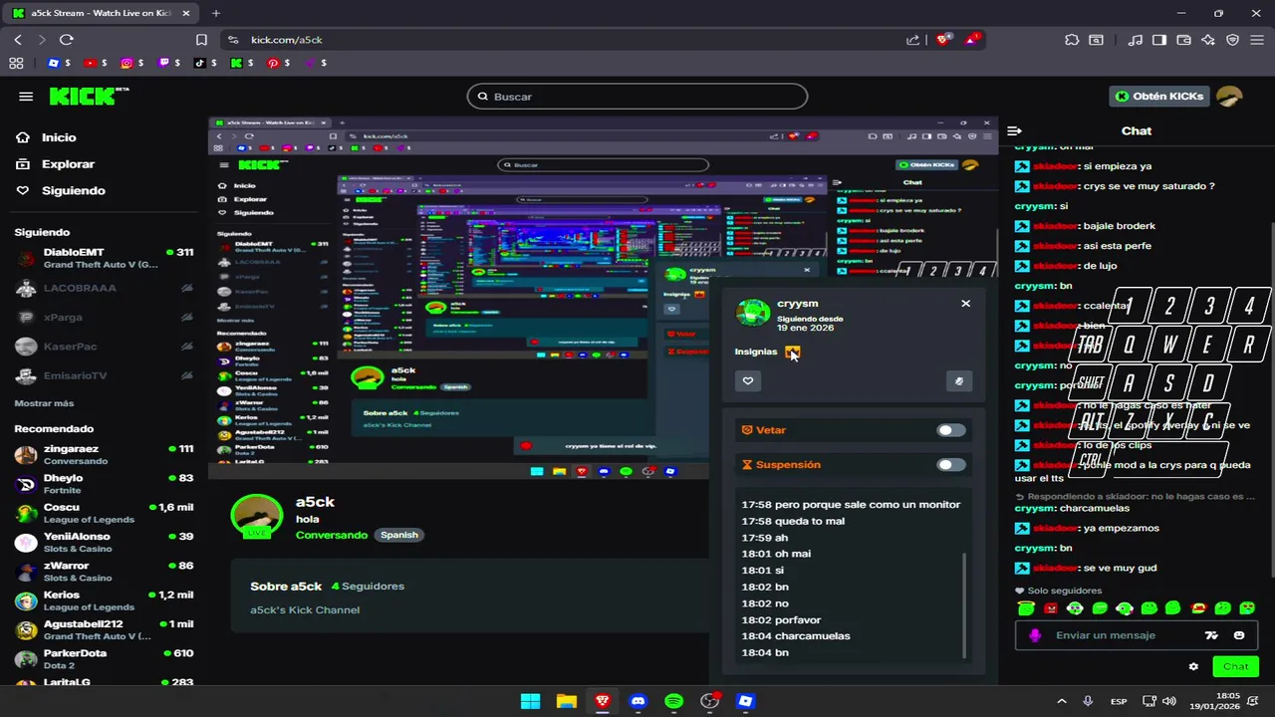Toggle the browser sidebar panel icon

pyautogui.click(x=1159, y=40)
